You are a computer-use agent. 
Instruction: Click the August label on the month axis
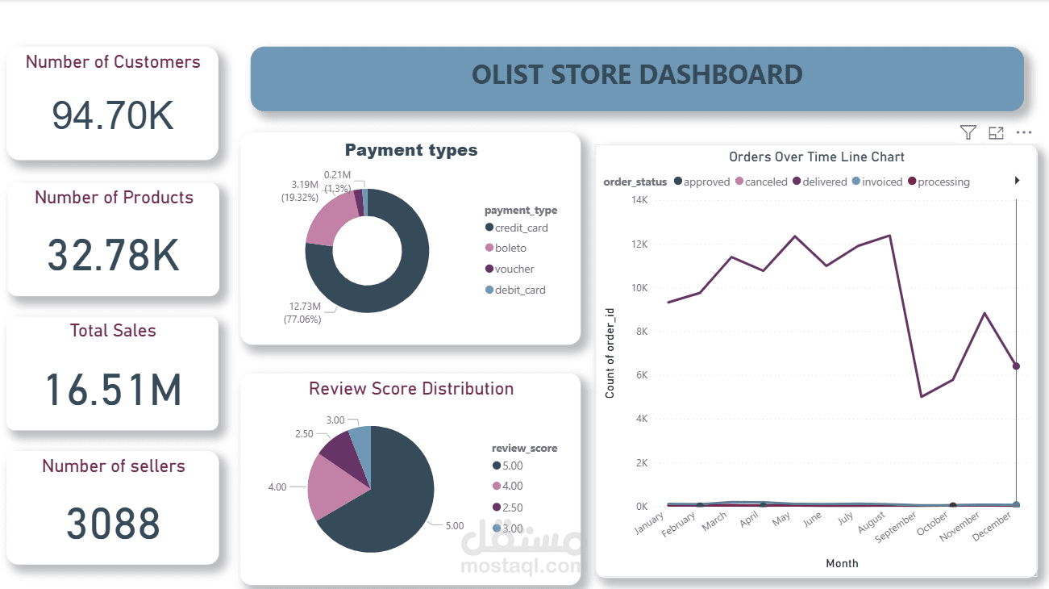tap(871, 524)
